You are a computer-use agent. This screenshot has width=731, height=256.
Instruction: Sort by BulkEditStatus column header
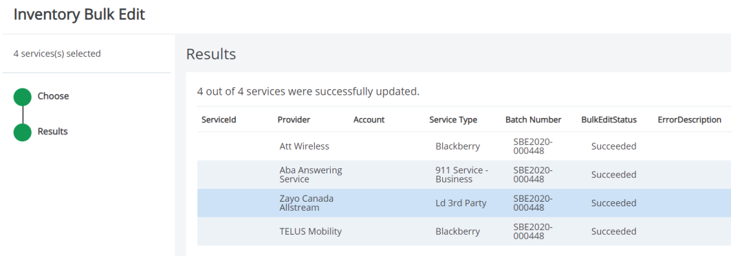609,119
